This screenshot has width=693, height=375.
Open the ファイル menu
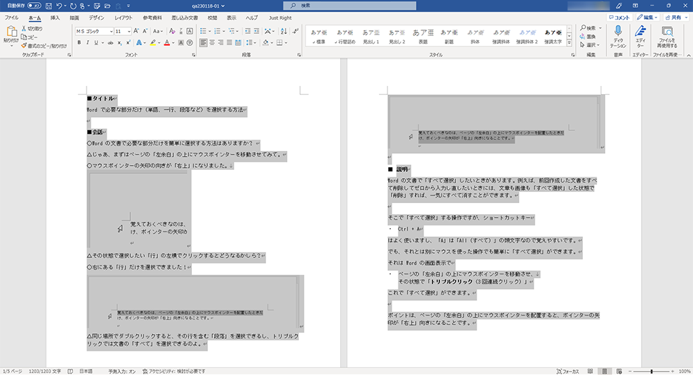[x=12, y=18]
